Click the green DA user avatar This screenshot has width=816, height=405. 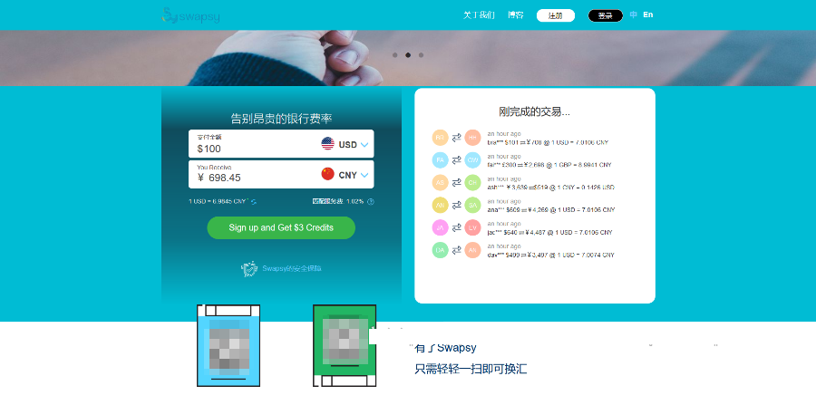click(x=441, y=251)
